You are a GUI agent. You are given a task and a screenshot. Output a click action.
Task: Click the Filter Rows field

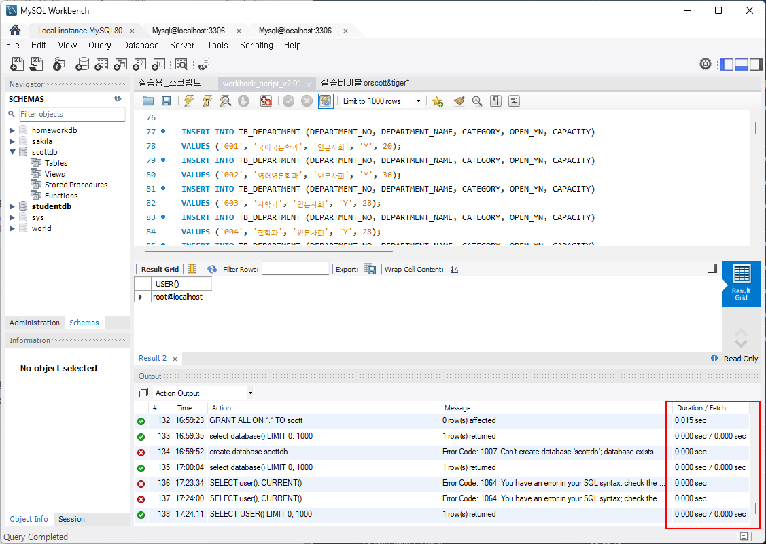click(296, 268)
